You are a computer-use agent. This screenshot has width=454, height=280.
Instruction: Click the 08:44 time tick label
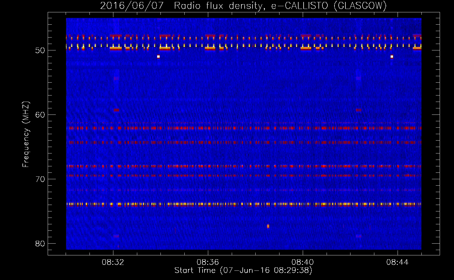pos(397,262)
